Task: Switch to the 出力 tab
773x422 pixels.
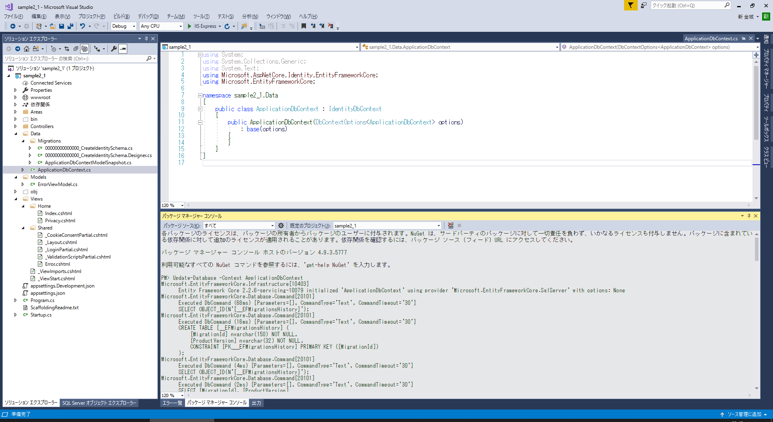Action: click(256, 403)
